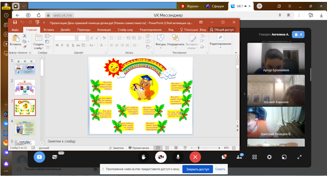327x176 pixels.
Task: Select slide 2 thumbnail
Action: pyautogui.click(x=25, y=87)
